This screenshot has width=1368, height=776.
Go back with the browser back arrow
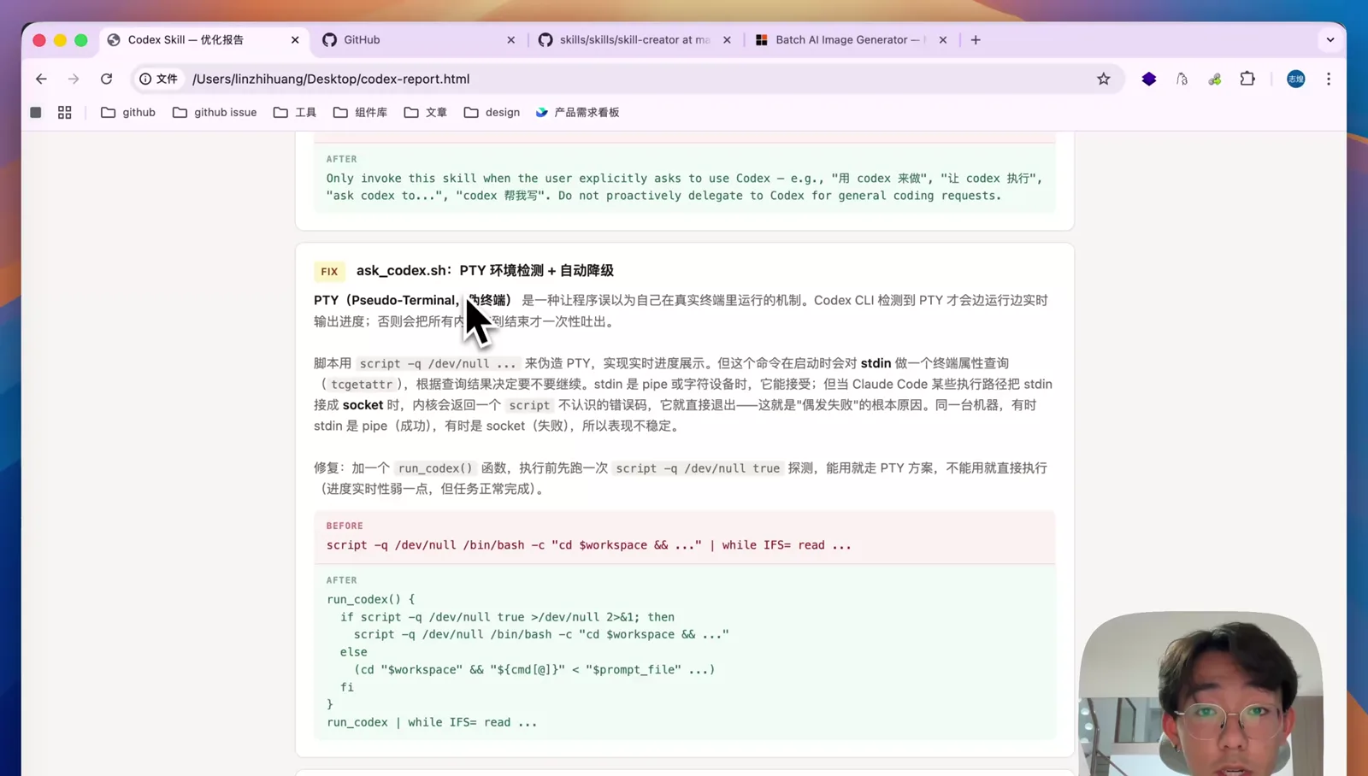pyautogui.click(x=41, y=79)
